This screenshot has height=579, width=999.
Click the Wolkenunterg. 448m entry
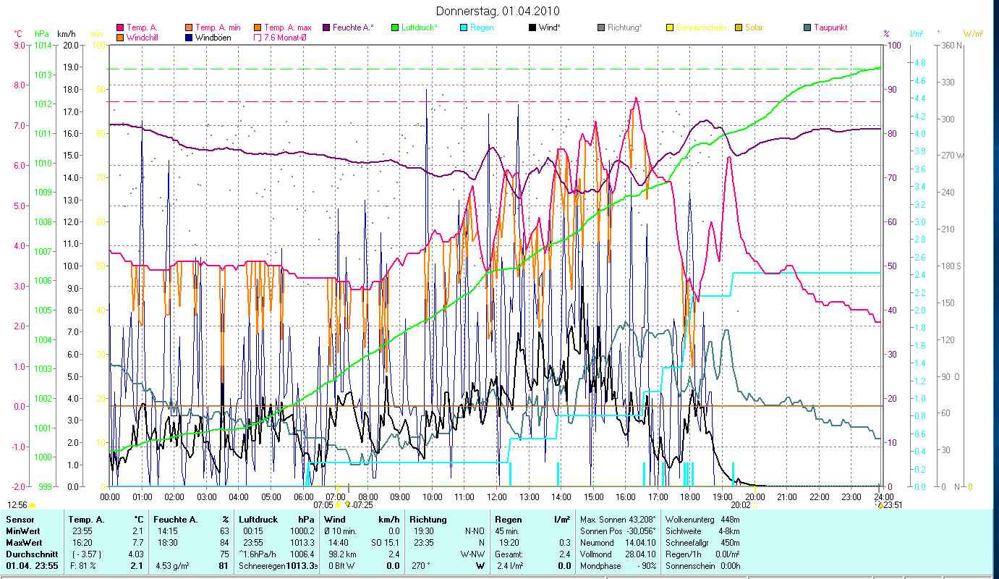point(702,520)
